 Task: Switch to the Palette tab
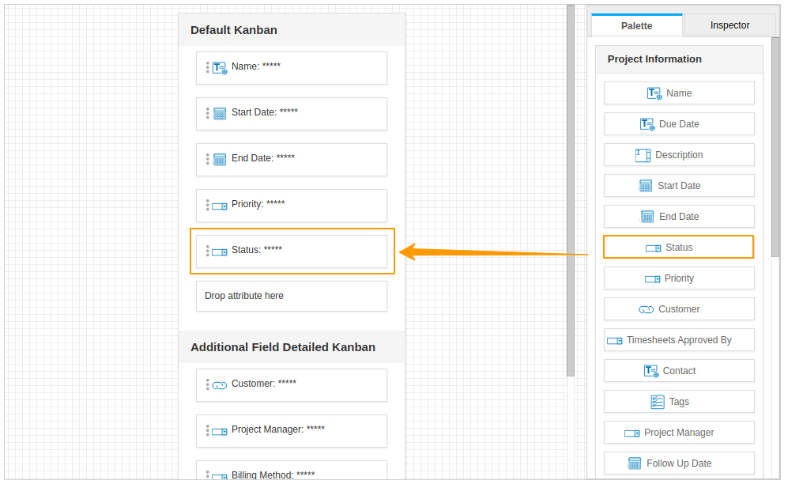636,25
